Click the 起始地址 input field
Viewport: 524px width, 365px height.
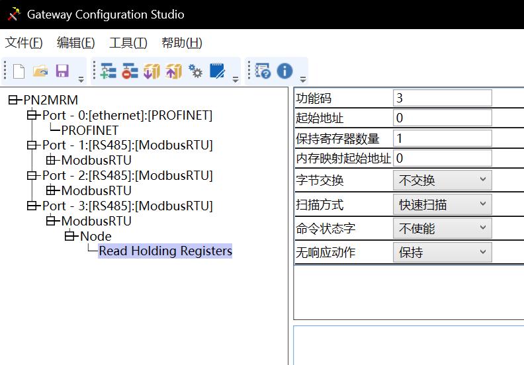[442, 118]
